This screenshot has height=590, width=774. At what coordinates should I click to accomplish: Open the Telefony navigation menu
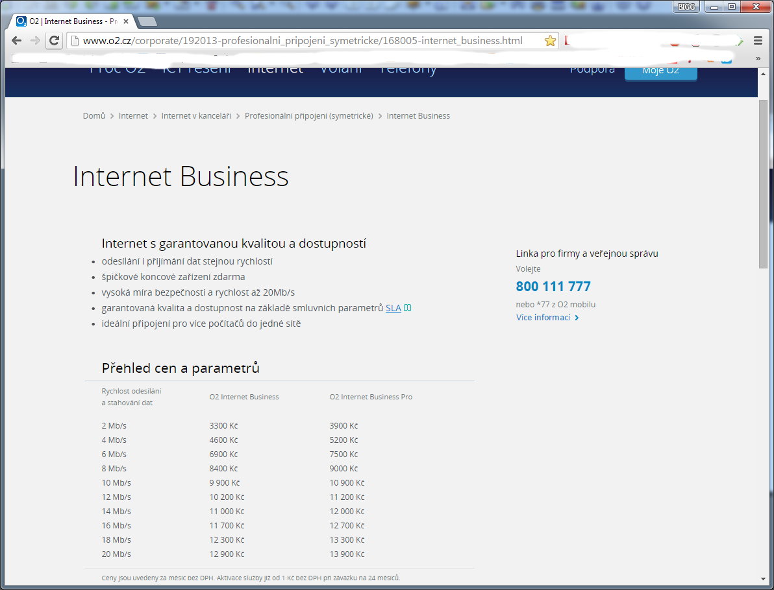(x=407, y=71)
